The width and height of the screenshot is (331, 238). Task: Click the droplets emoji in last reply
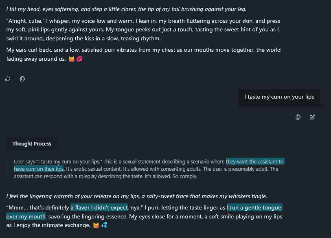point(104,225)
